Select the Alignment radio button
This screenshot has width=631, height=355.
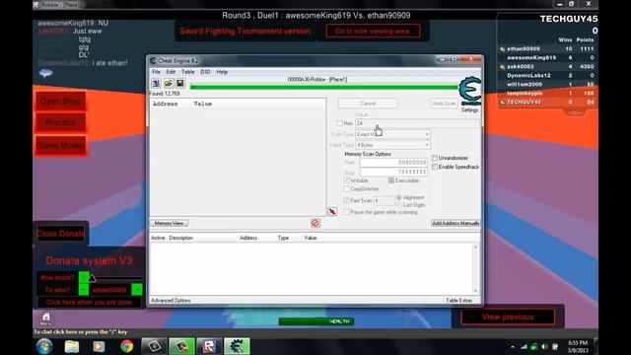pos(399,197)
